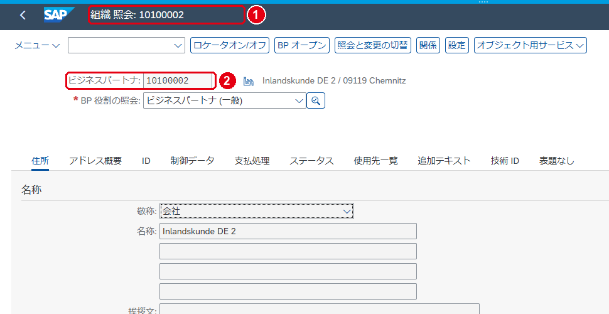Click organization icon beside Inlandskunde DE 2
The height and width of the screenshot is (314, 609).
tap(248, 81)
